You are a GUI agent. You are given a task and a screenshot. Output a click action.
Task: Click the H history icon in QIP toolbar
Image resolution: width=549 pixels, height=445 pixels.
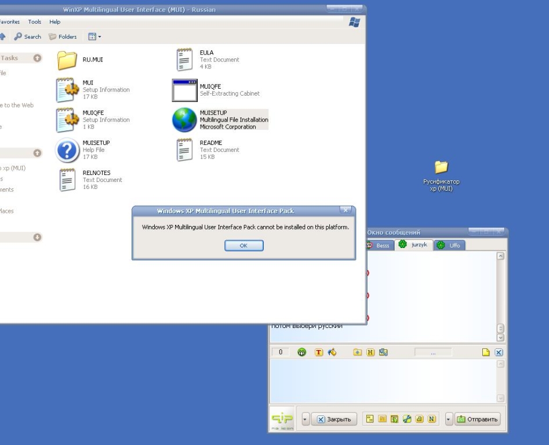[370, 352]
